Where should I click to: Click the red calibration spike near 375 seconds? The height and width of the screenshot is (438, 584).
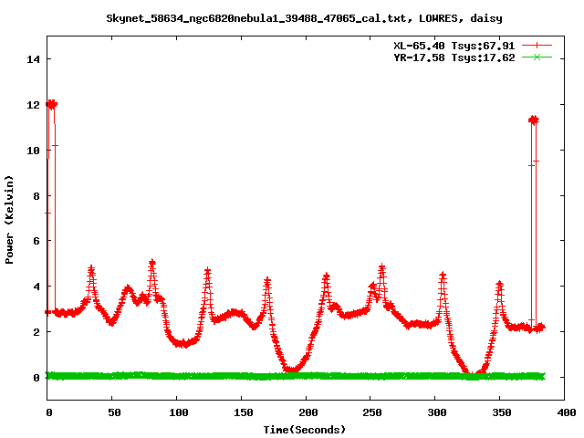point(534,120)
